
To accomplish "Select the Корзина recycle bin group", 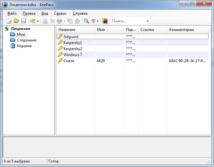I will 24,46.
